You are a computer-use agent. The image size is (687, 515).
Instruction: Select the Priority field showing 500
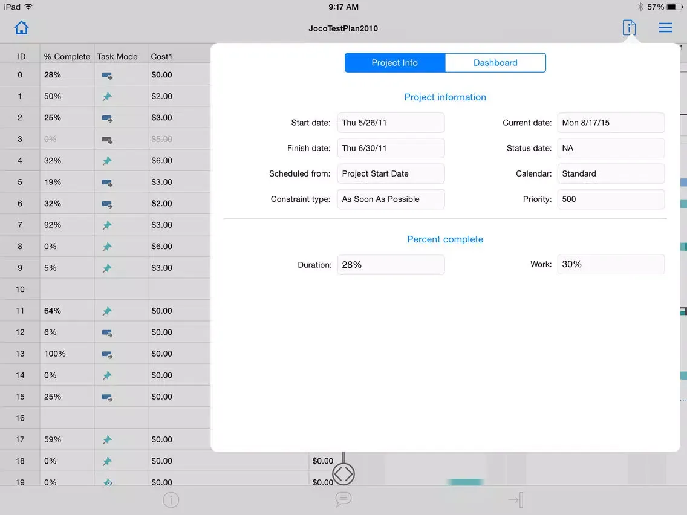pos(611,199)
